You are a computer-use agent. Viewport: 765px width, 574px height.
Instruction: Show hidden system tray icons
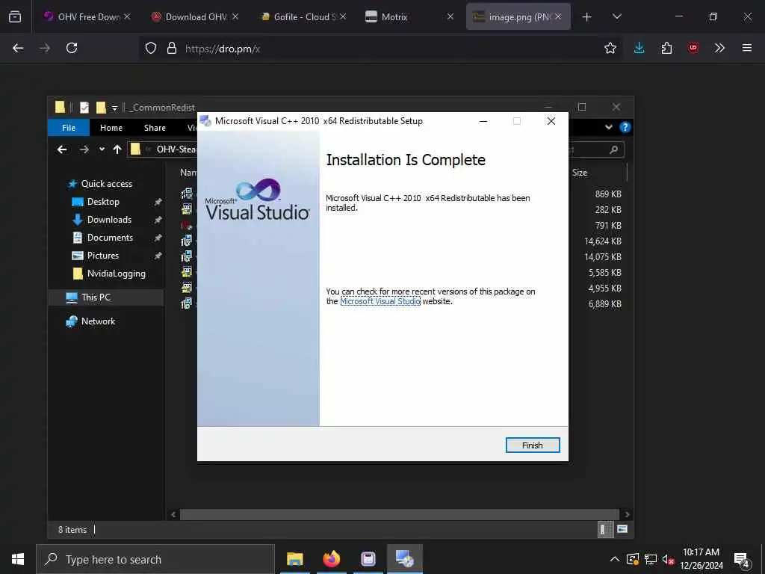[615, 559]
